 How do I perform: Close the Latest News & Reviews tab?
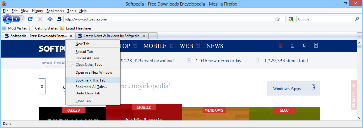144,36
